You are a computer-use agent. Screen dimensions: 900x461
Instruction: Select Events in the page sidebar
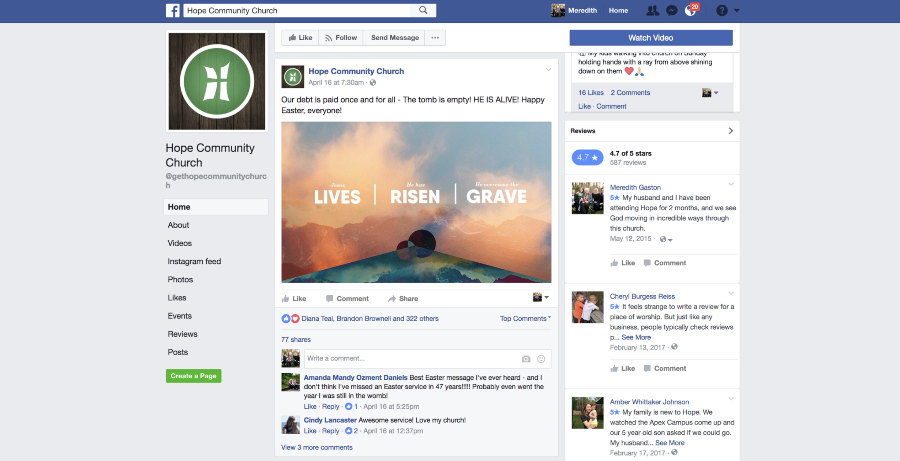tap(180, 316)
